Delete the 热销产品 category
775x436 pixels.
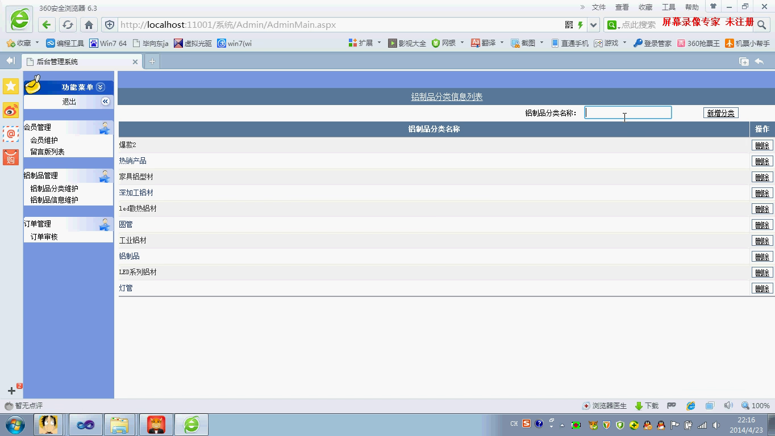[761, 161]
